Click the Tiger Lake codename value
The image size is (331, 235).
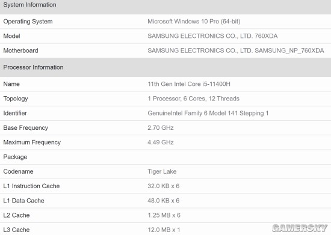tap(162, 171)
